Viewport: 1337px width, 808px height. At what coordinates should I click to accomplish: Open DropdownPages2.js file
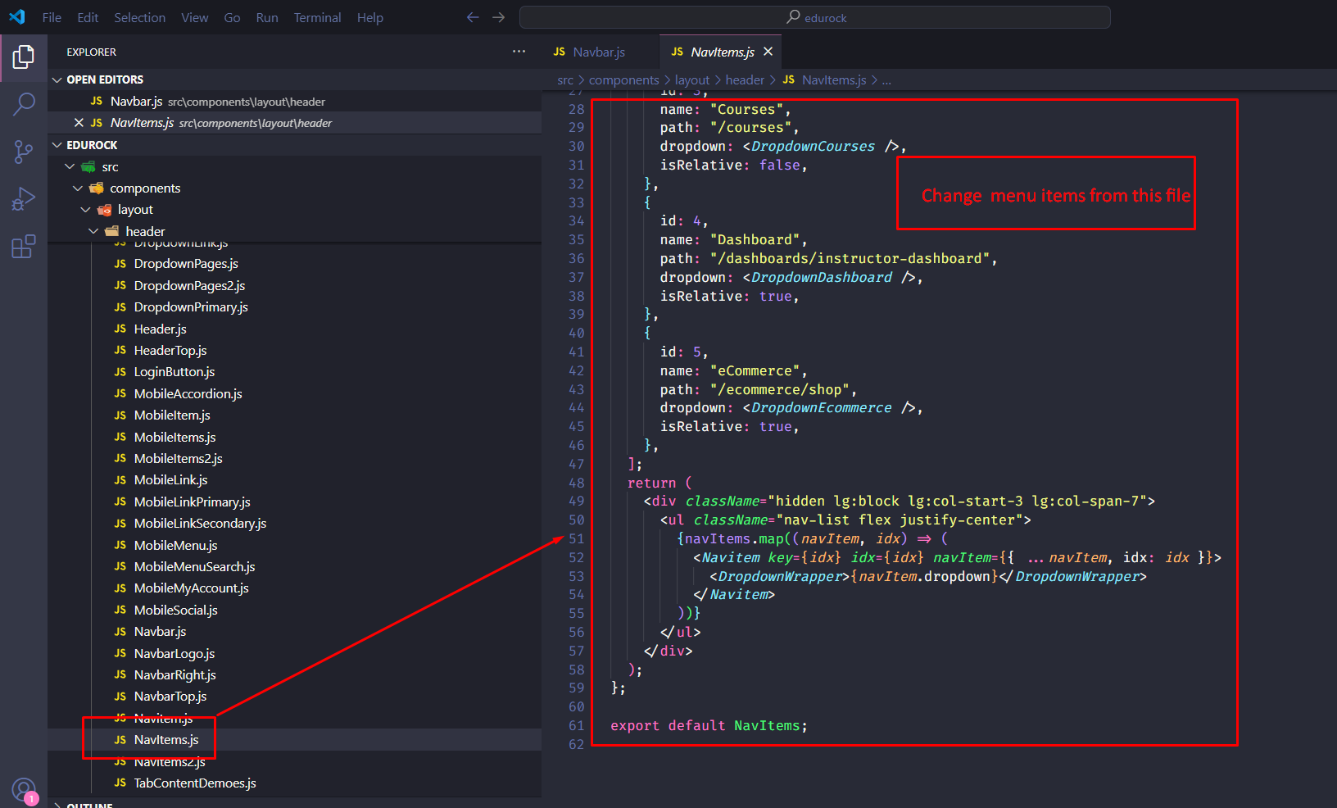tap(294, 285)
